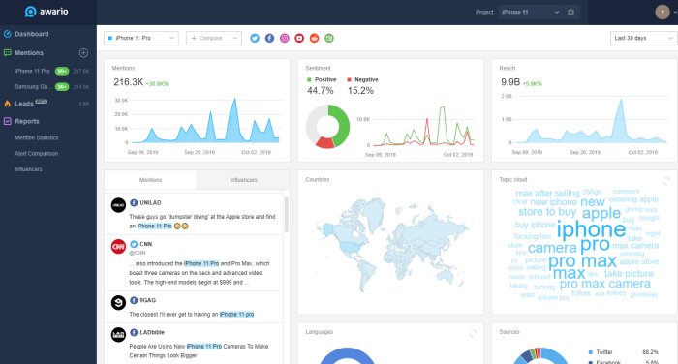Filter mentions by Reddit source icon

coord(315,38)
